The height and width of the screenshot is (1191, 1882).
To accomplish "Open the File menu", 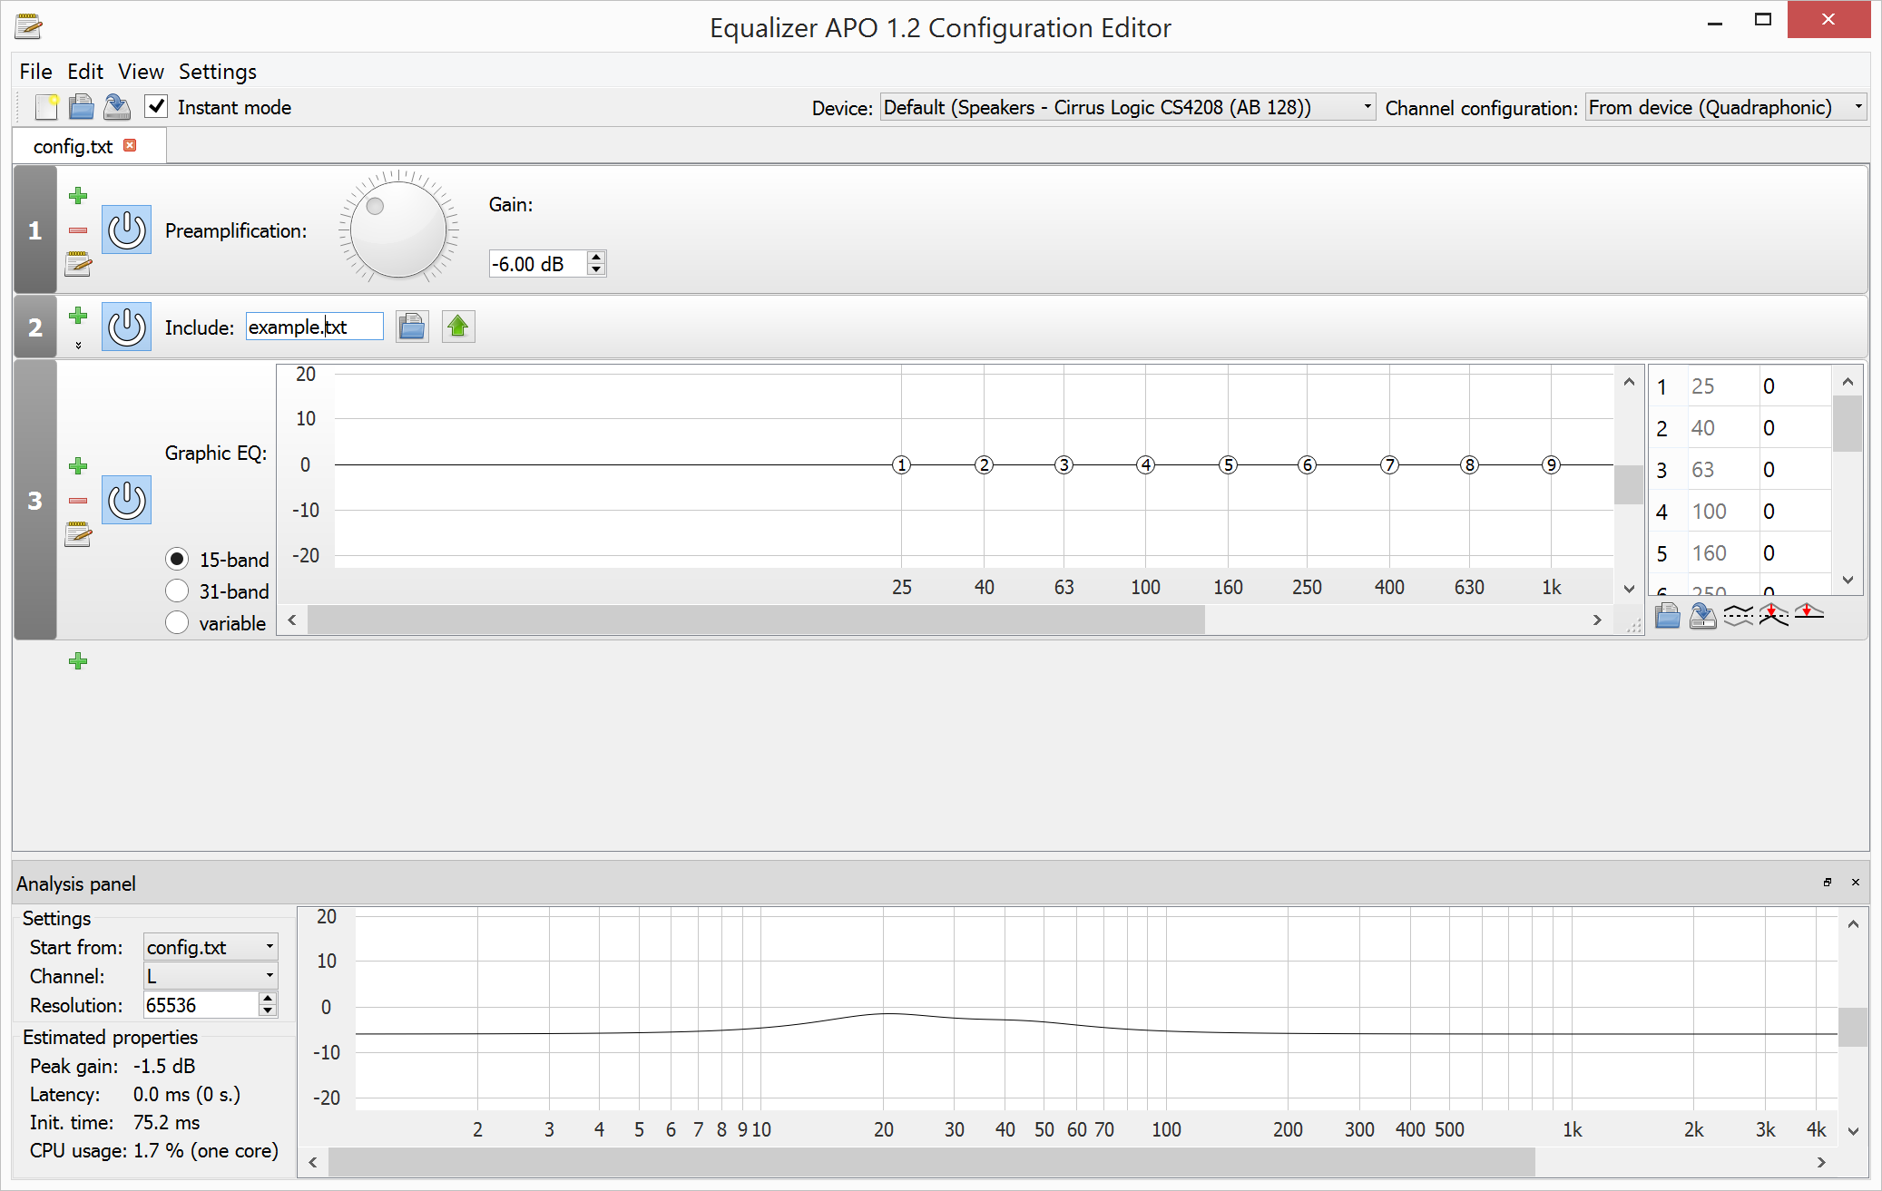I will point(35,72).
